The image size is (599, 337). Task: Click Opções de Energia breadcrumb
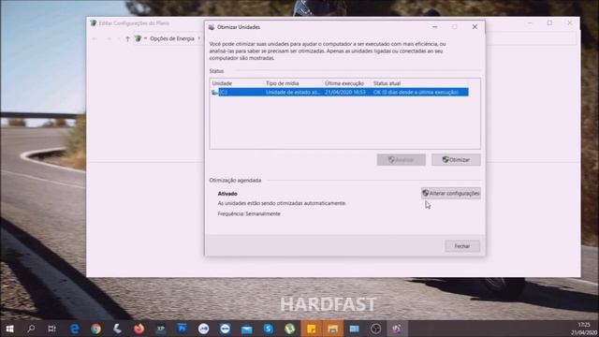(172, 38)
